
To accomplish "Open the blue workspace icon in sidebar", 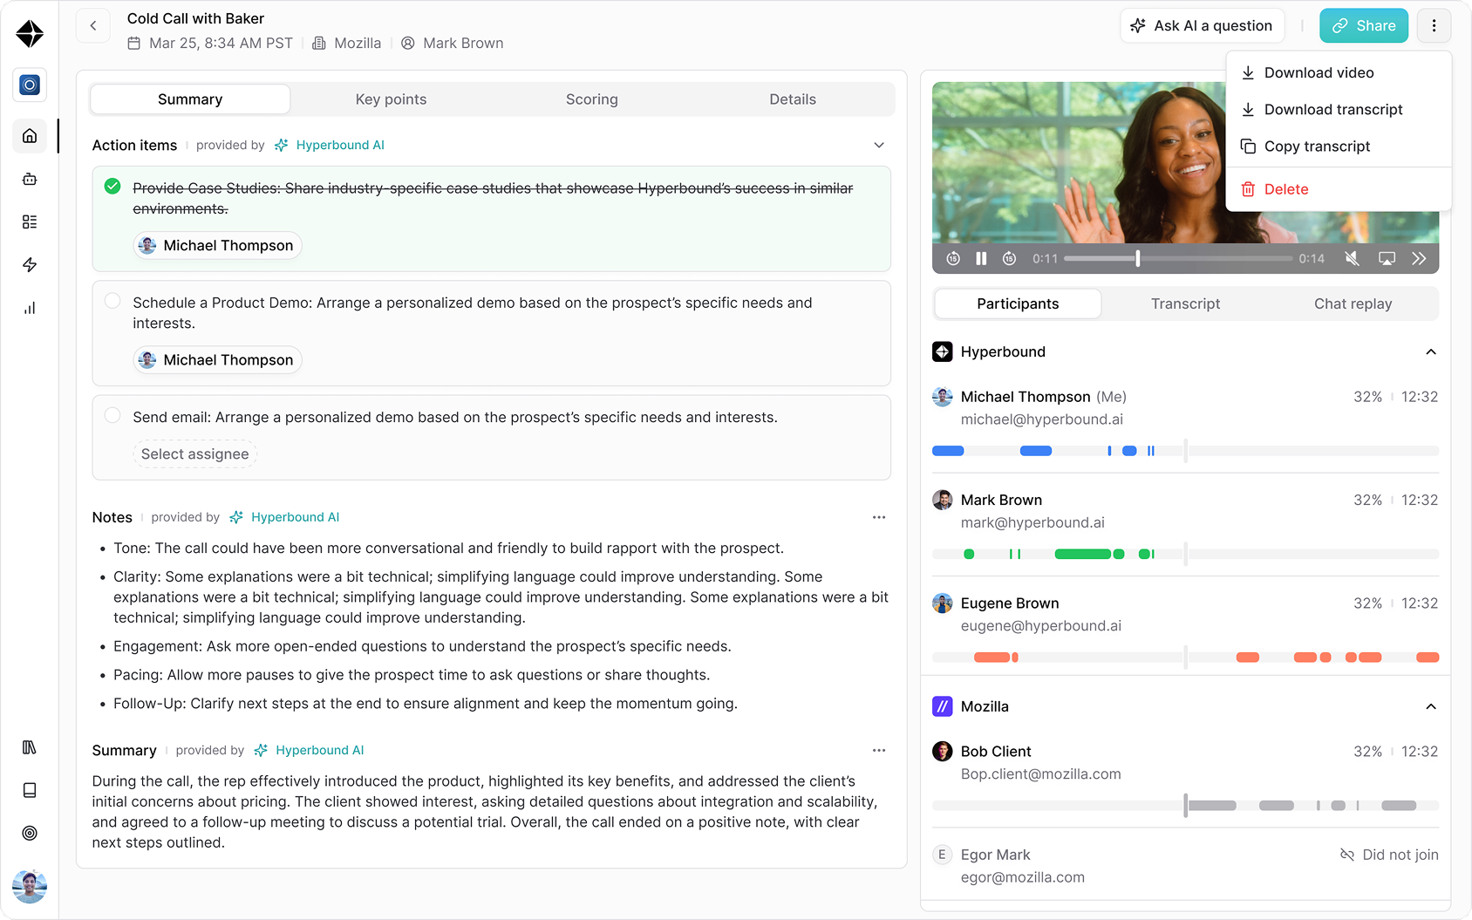I will point(30,85).
